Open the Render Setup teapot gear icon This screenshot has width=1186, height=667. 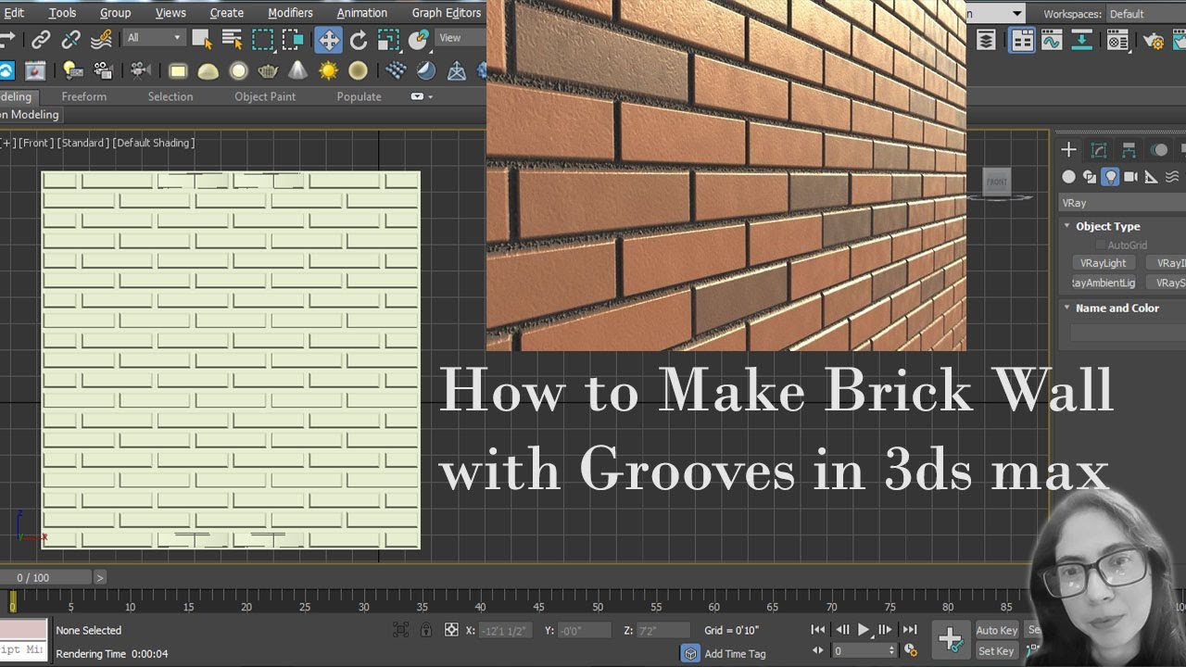(1154, 40)
